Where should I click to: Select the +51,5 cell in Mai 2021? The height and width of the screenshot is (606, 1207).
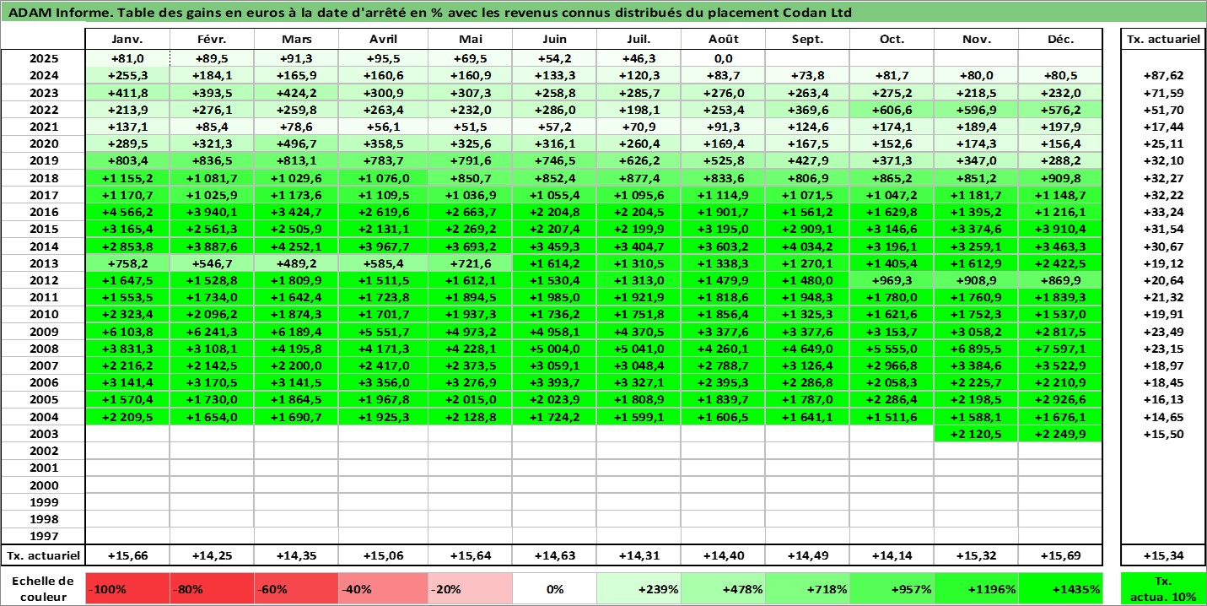[470, 127]
